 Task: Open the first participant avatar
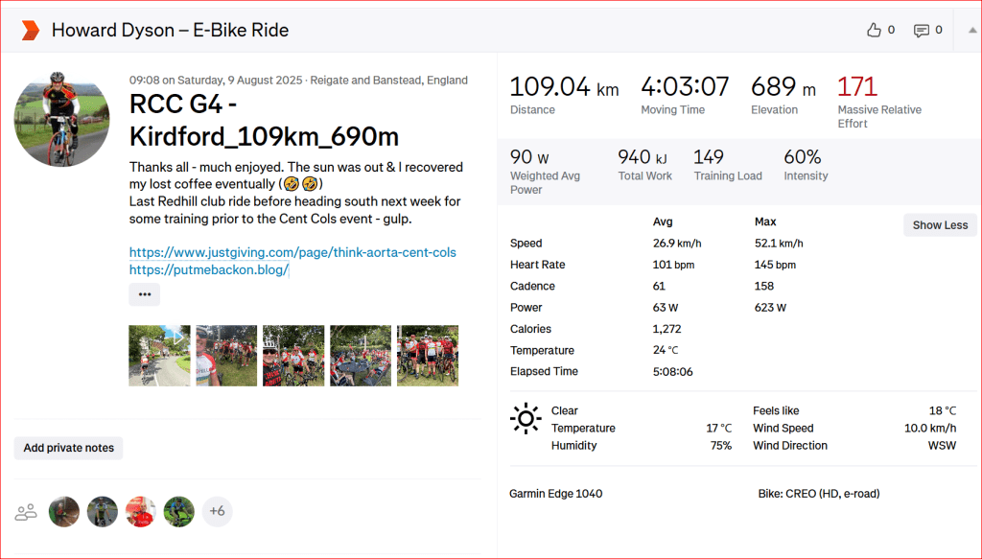click(64, 512)
